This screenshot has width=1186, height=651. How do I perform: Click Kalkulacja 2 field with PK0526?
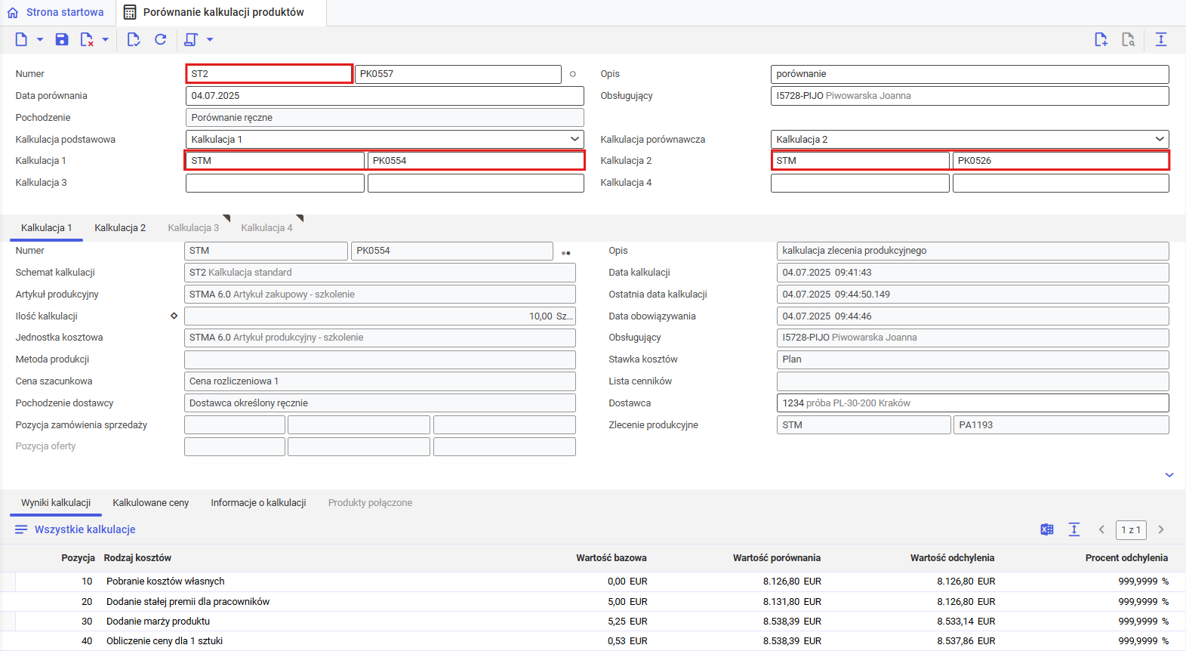[1061, 160]
